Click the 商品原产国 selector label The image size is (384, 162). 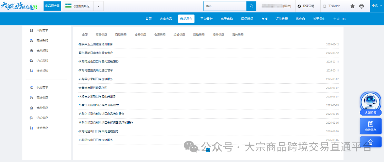(52, 6)
